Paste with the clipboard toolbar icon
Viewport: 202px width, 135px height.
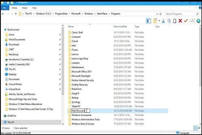174,21
